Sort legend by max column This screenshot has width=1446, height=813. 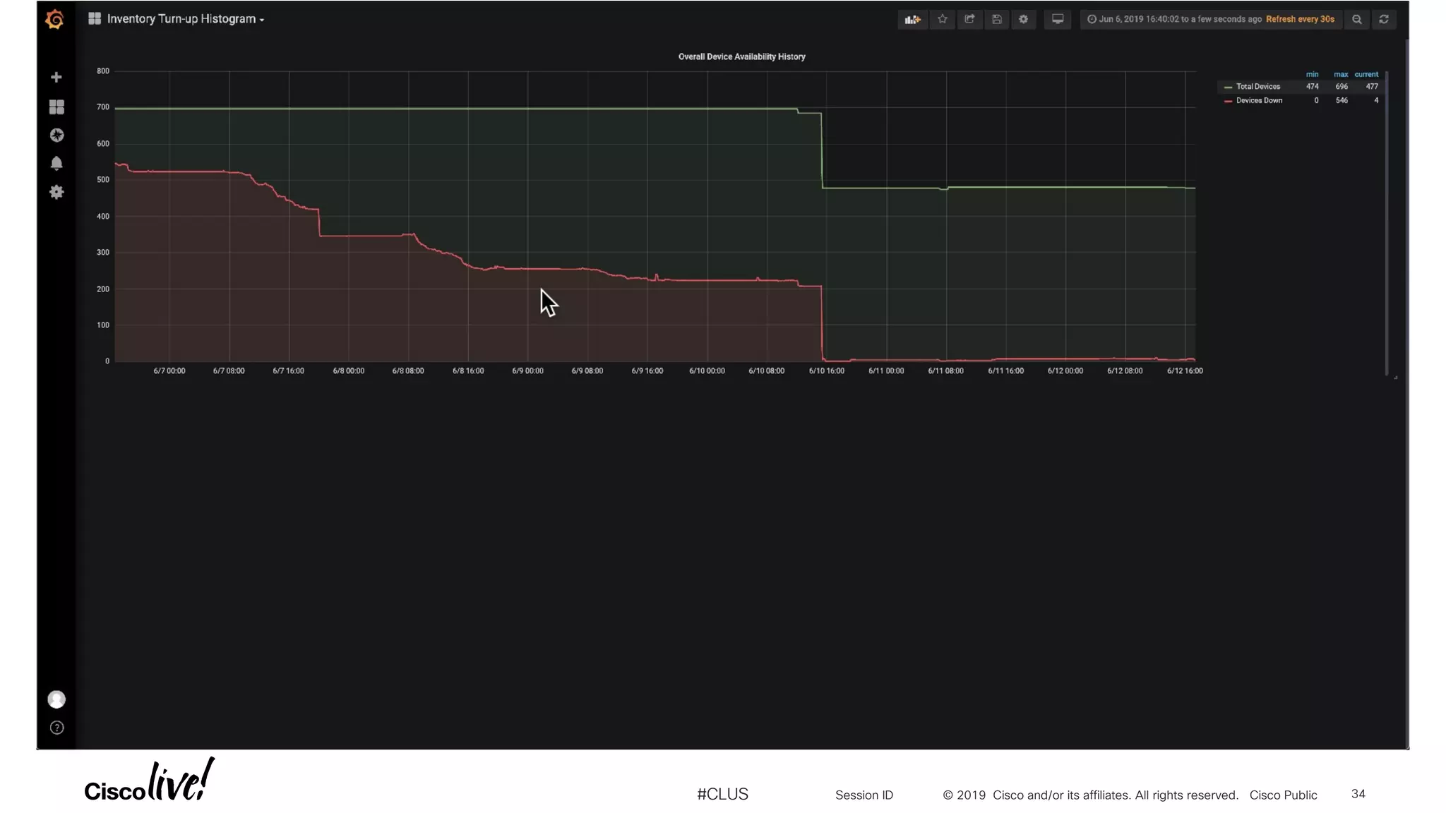1340,74
